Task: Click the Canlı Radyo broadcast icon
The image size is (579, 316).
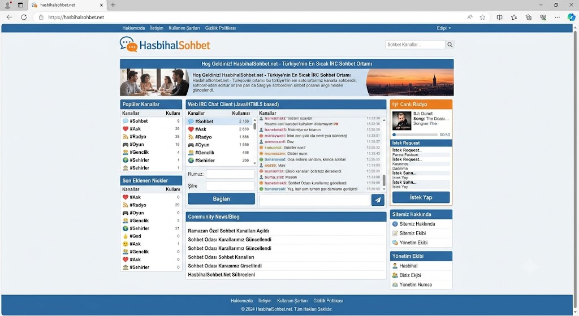Action: coord(395,105)
